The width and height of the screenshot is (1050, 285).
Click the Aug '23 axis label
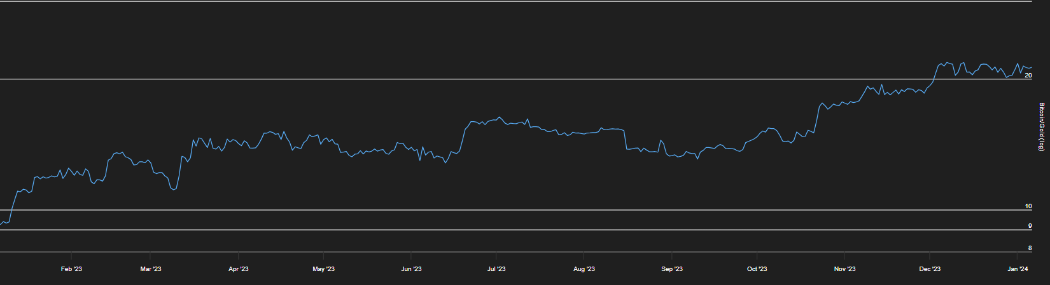coord(584,269)
